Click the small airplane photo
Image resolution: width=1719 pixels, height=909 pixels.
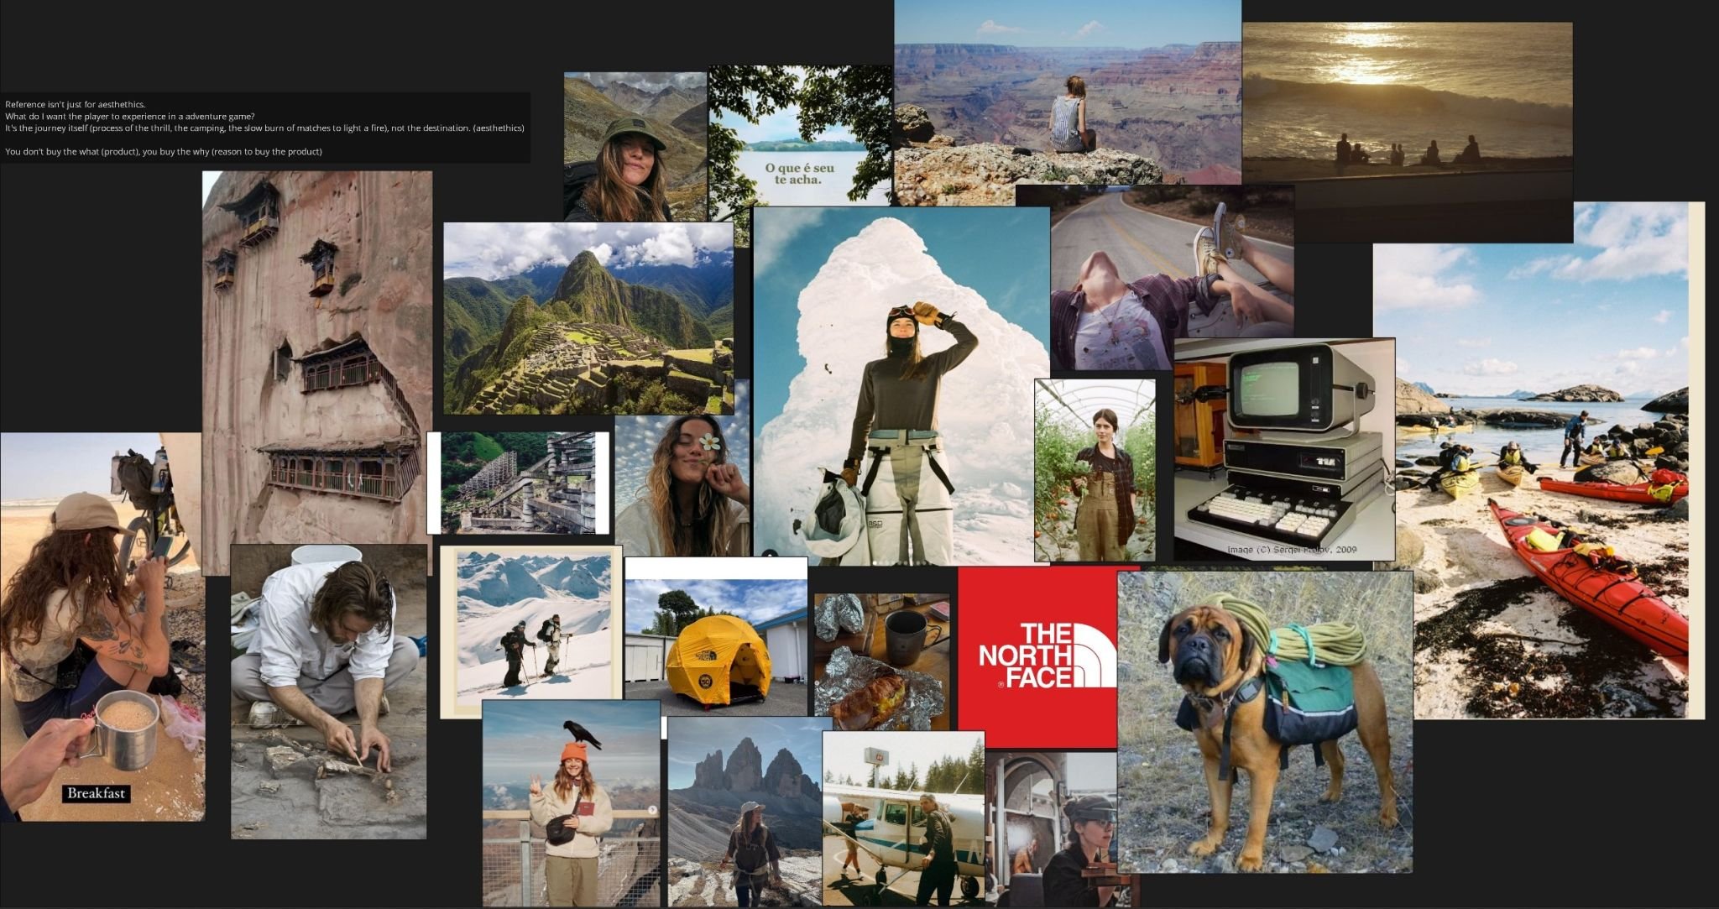point(903,818)
